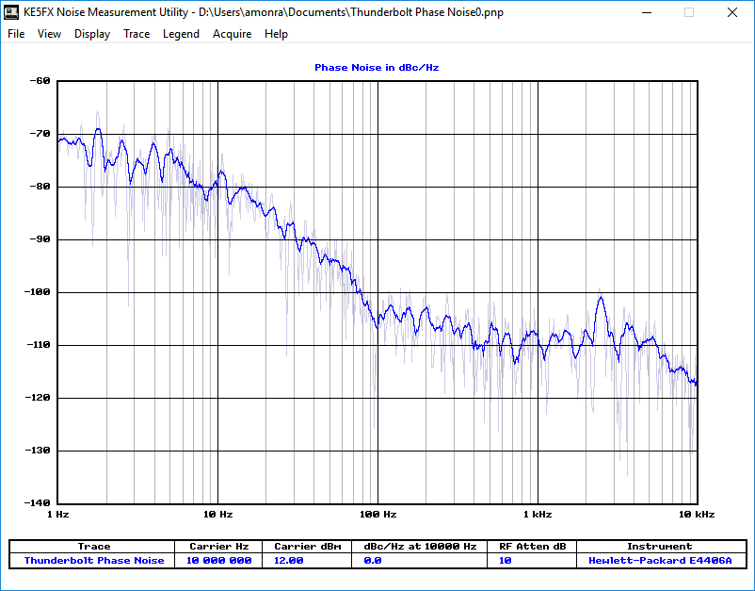Image resolution: width=755 pixels, height=591 pixels.
Task: Click the Hewlett-Packard E4406A instrument entry
Action: point(660,561)
